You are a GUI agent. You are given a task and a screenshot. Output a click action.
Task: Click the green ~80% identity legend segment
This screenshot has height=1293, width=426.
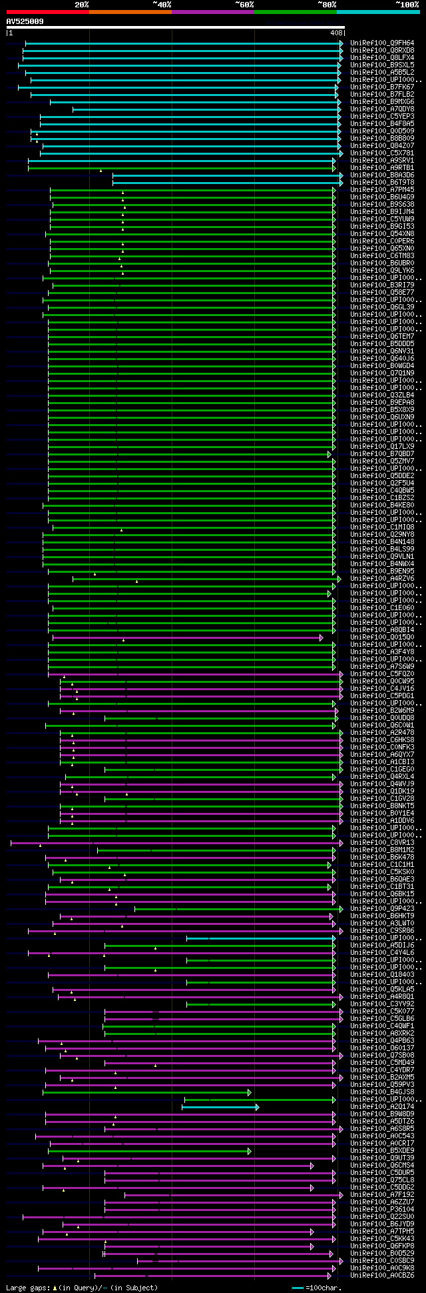click(x=296, y=12)
